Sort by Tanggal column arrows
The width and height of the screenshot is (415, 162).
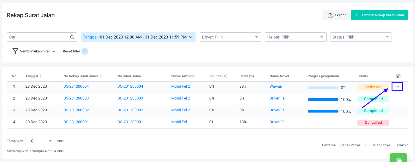(x=40, y=76)
